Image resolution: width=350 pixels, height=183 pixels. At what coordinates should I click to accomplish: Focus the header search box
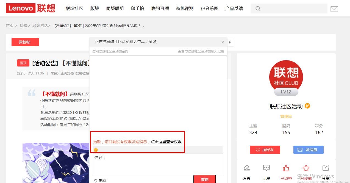[x=289, y=9]
